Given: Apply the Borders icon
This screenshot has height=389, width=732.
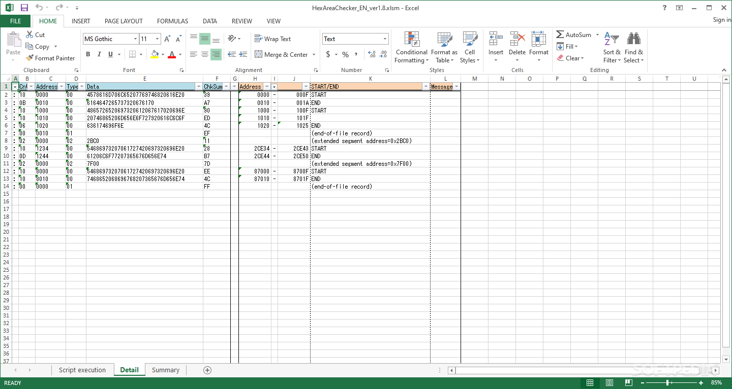Looking at the screenshot, I should [132, 54].
